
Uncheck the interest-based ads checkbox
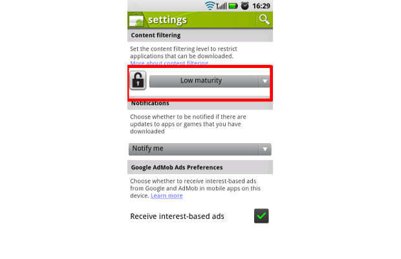[x=261, y=216]
